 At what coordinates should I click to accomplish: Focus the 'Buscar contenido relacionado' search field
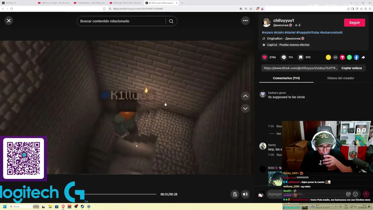(x=121, y=21)
